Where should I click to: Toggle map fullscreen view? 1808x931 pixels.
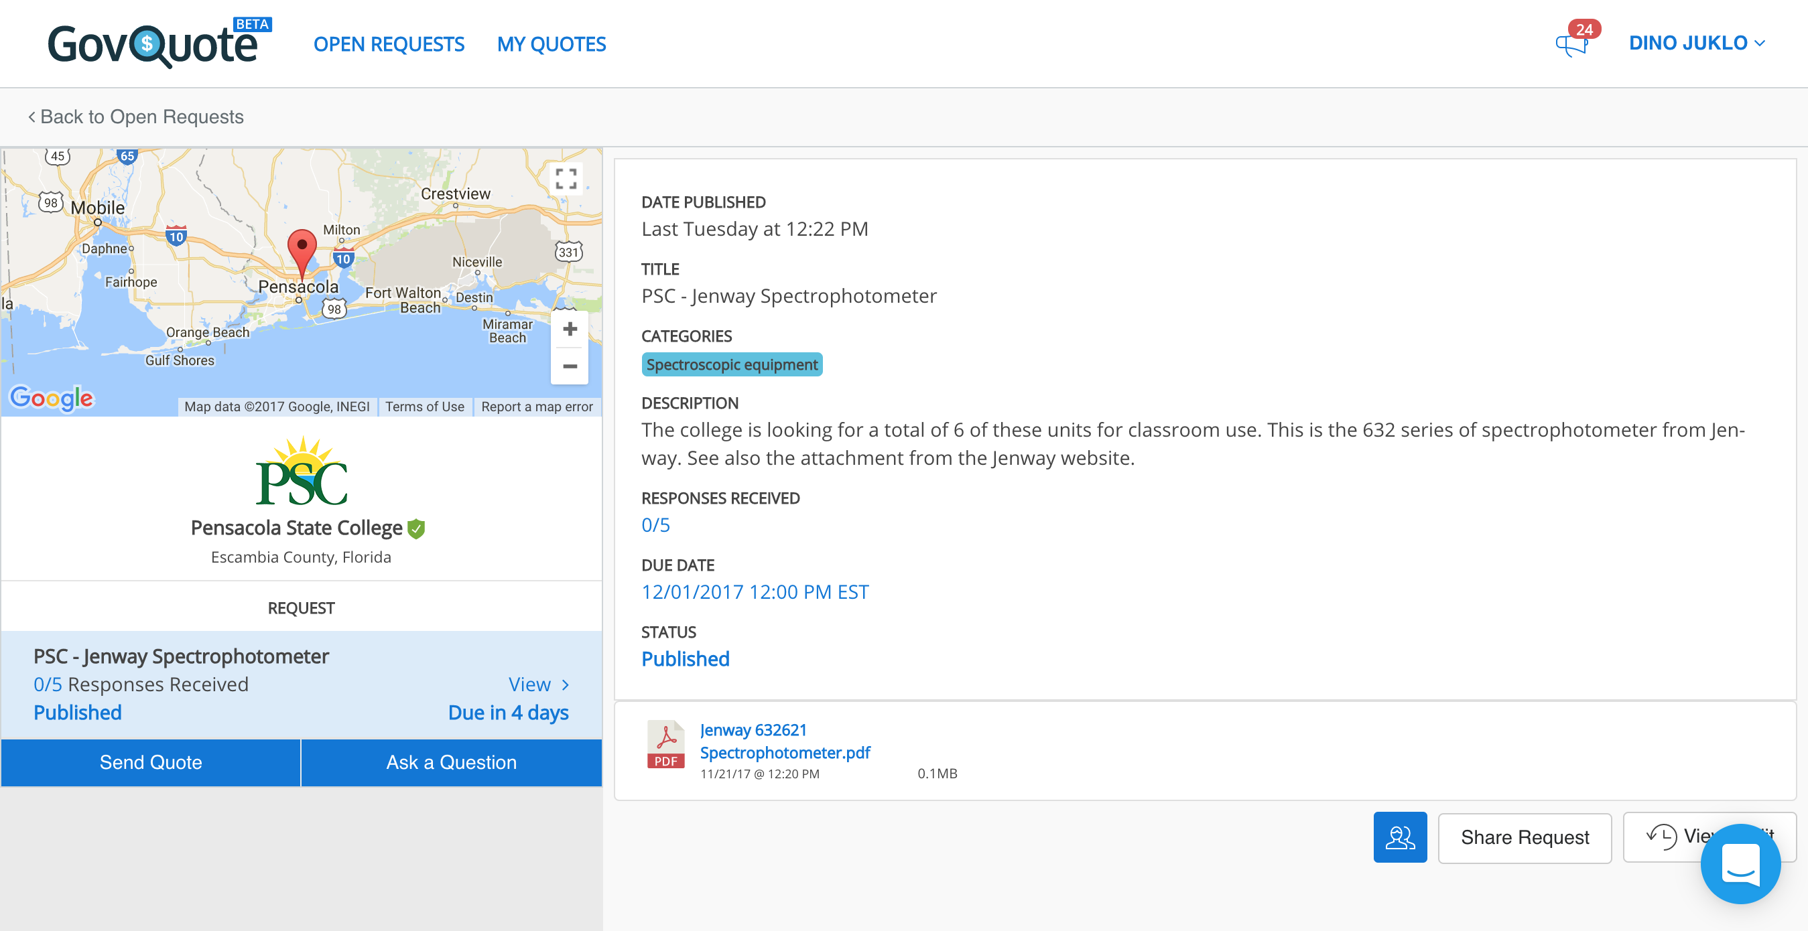(566, 178)
